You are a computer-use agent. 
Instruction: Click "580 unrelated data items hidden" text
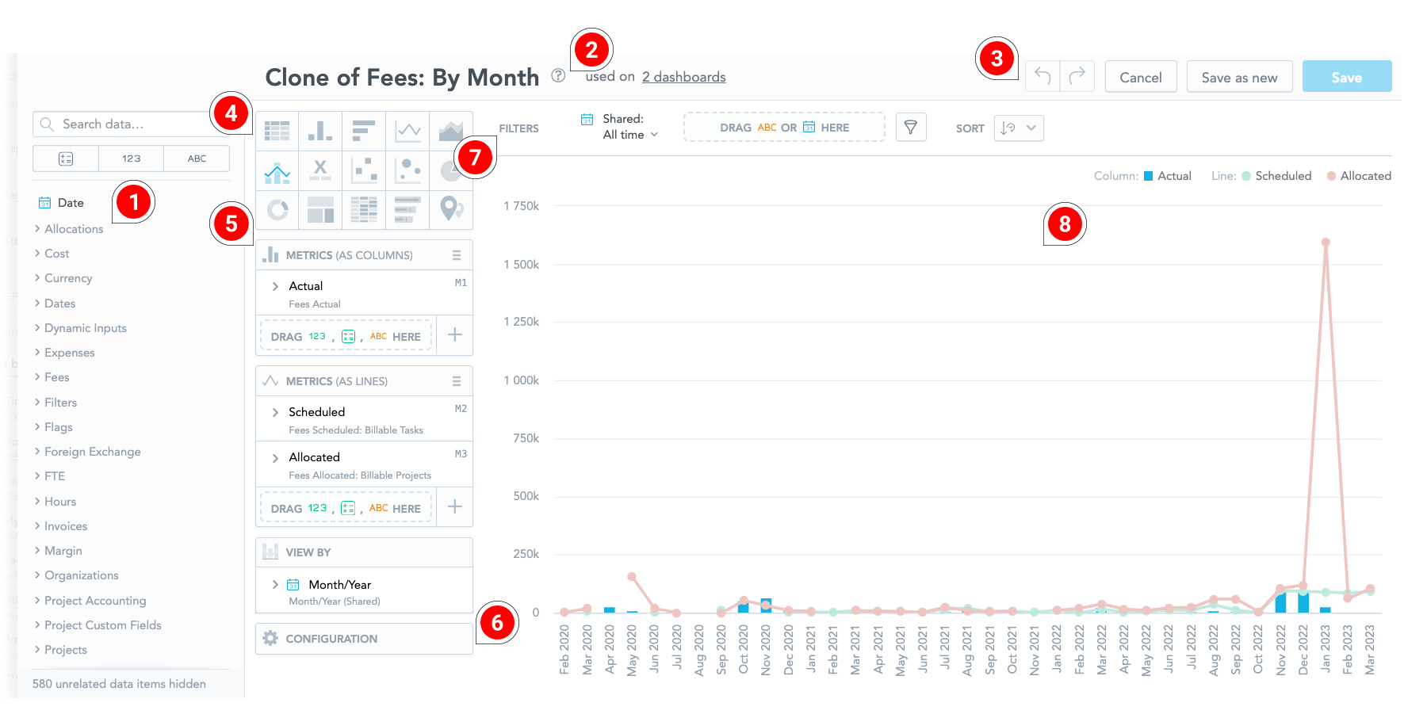[x=119, y=684]
